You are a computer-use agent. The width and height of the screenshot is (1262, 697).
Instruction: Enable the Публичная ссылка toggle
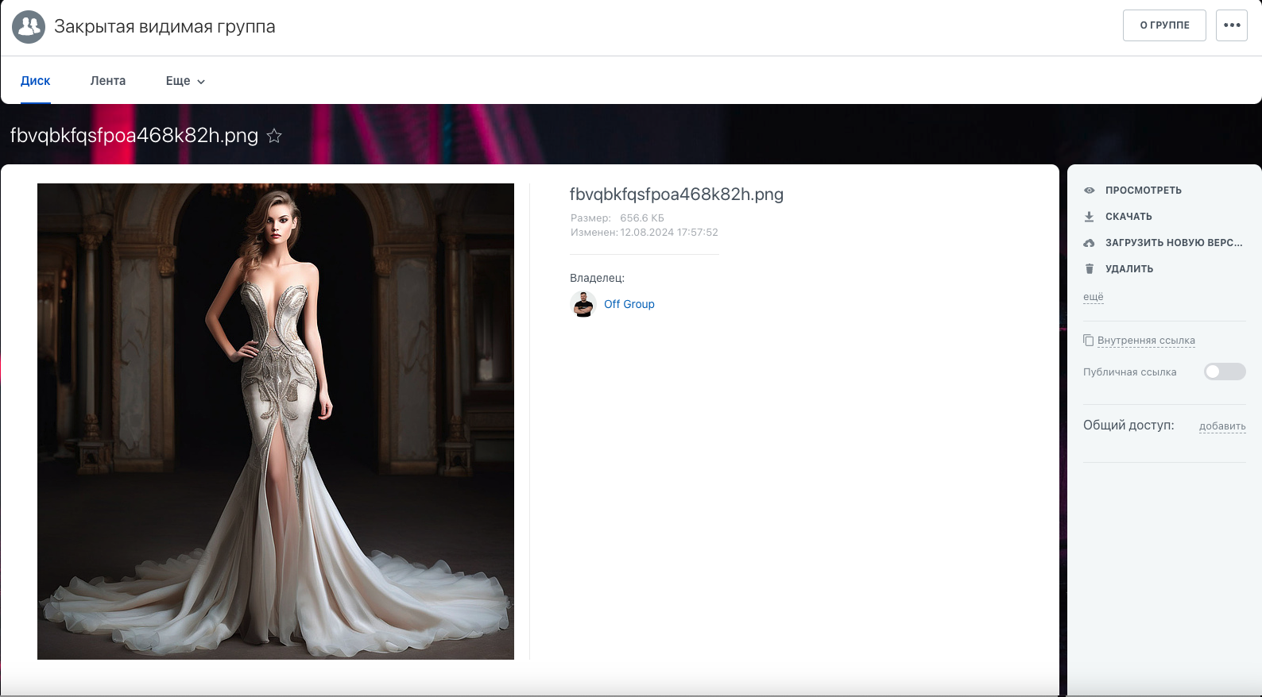pos(1224,372)
